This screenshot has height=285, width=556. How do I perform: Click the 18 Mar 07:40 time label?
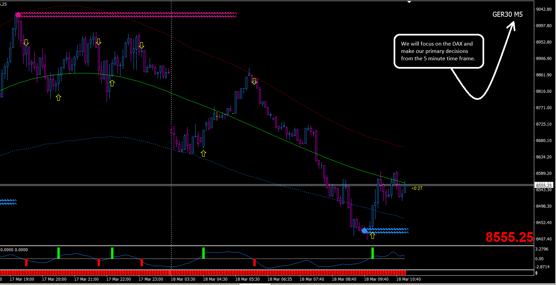pyautogui.click(x=312, y=279)
